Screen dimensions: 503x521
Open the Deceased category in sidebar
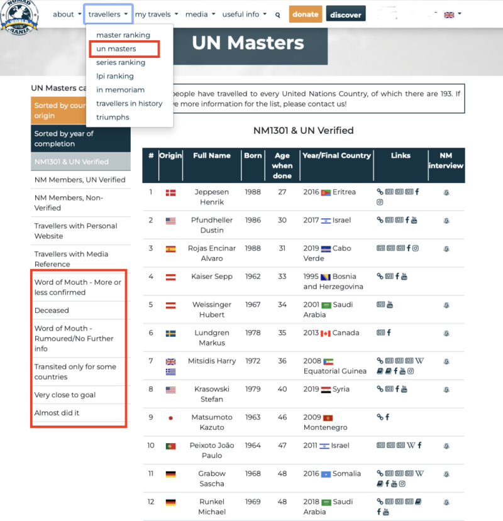click(x=52, y=310)
